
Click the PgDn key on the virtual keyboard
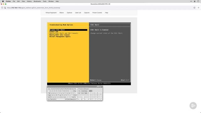[x=86, y=93]
